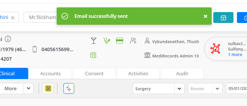This screenshot has height=106, width=247.
Task: Click the teal add appointment calendar button
Action: tap(223, 18)
